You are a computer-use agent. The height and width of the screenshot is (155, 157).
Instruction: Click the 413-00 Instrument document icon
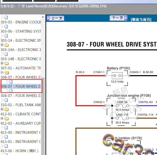6,128
